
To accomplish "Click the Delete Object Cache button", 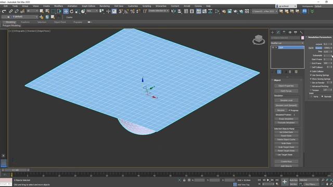I will [286, 140].
